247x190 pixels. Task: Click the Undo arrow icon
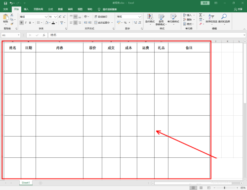pos(11,3)
